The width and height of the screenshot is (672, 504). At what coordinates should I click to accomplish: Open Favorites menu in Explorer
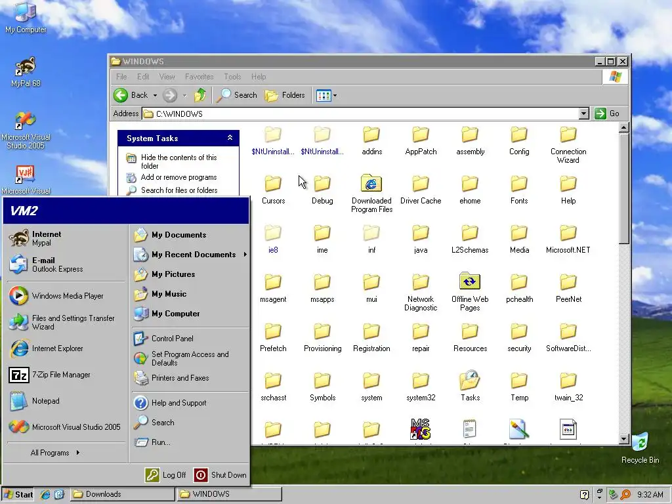(x=199, y=77)
